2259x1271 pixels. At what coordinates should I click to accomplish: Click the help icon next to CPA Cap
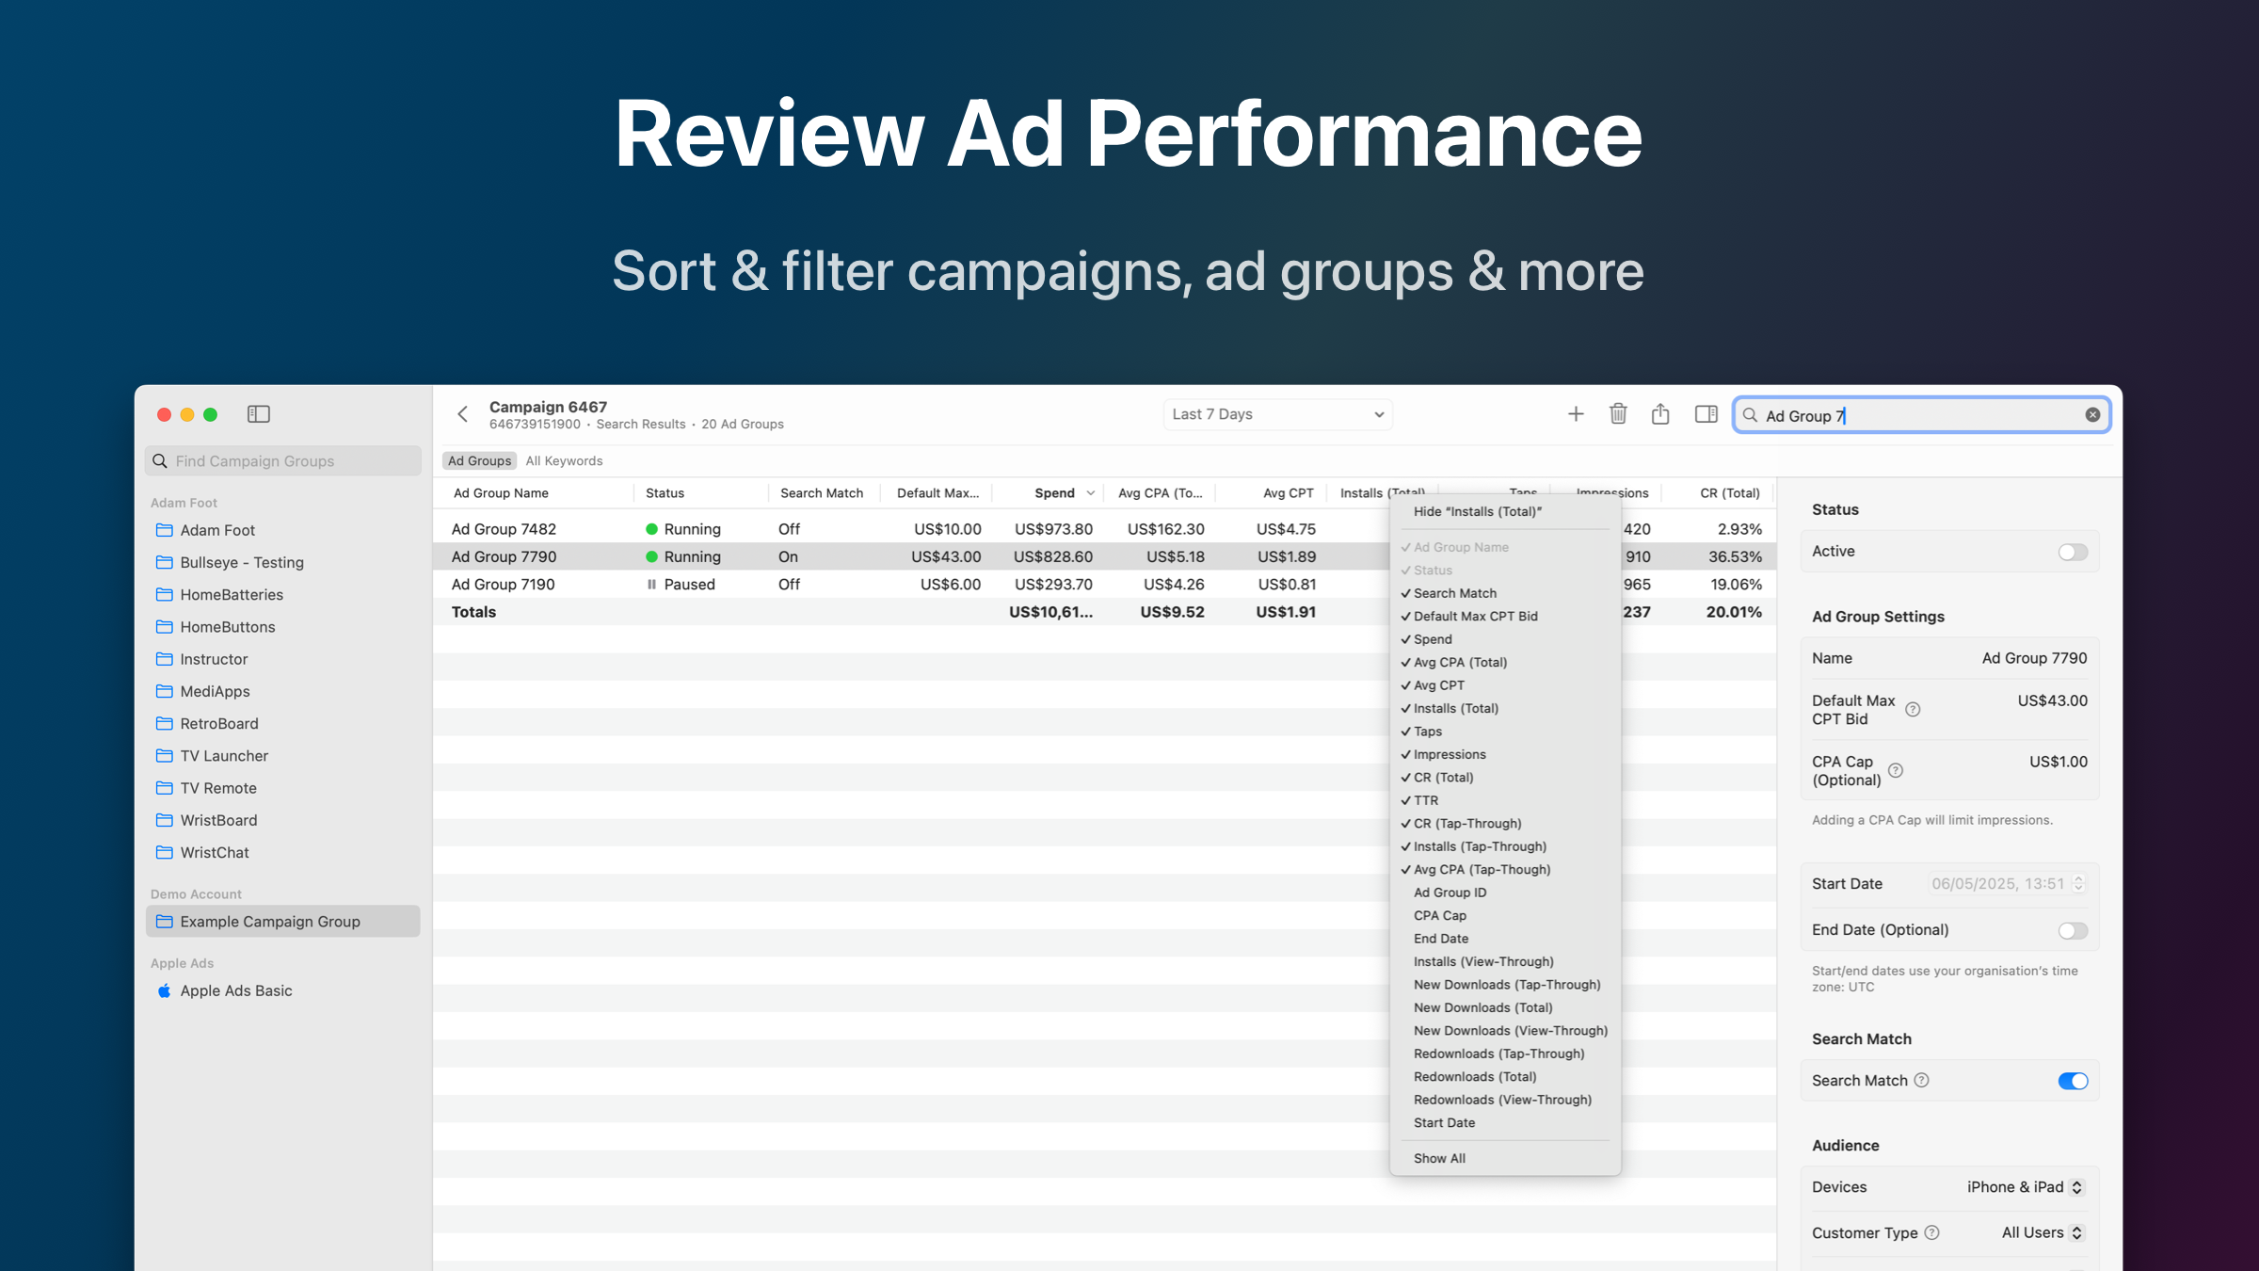coord(1896,771)
